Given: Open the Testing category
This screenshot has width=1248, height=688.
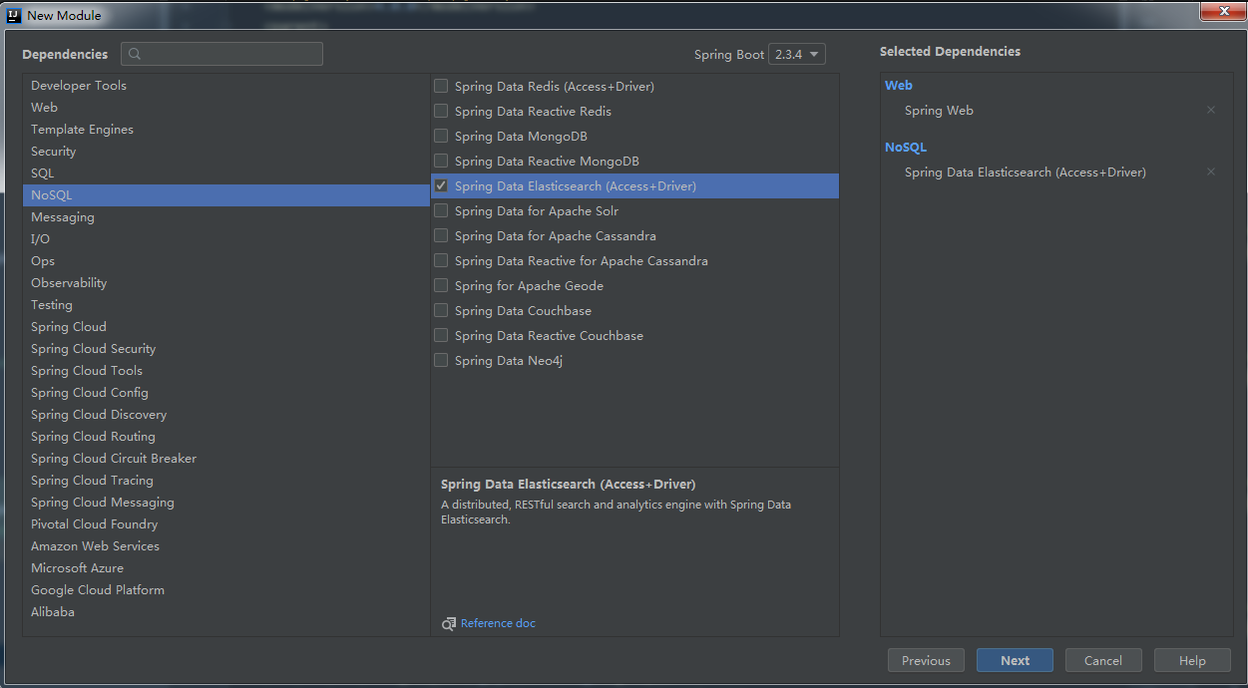Looking at the screenshot, I should point(225,305).
